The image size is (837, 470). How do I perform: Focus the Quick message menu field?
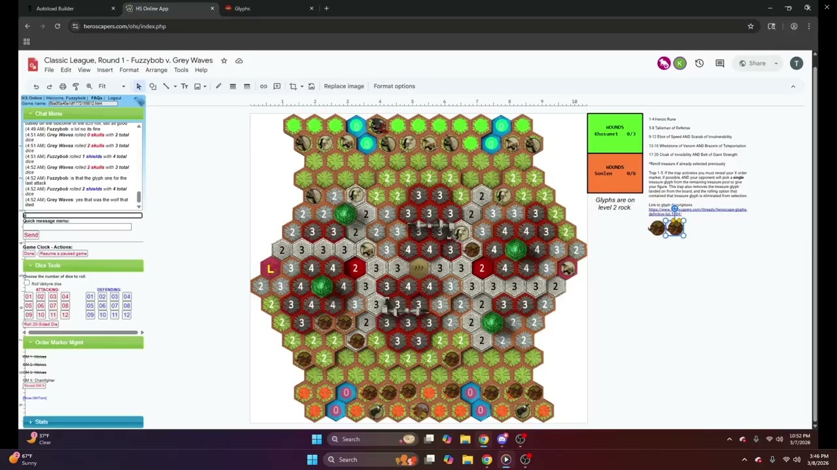[77, 227]
